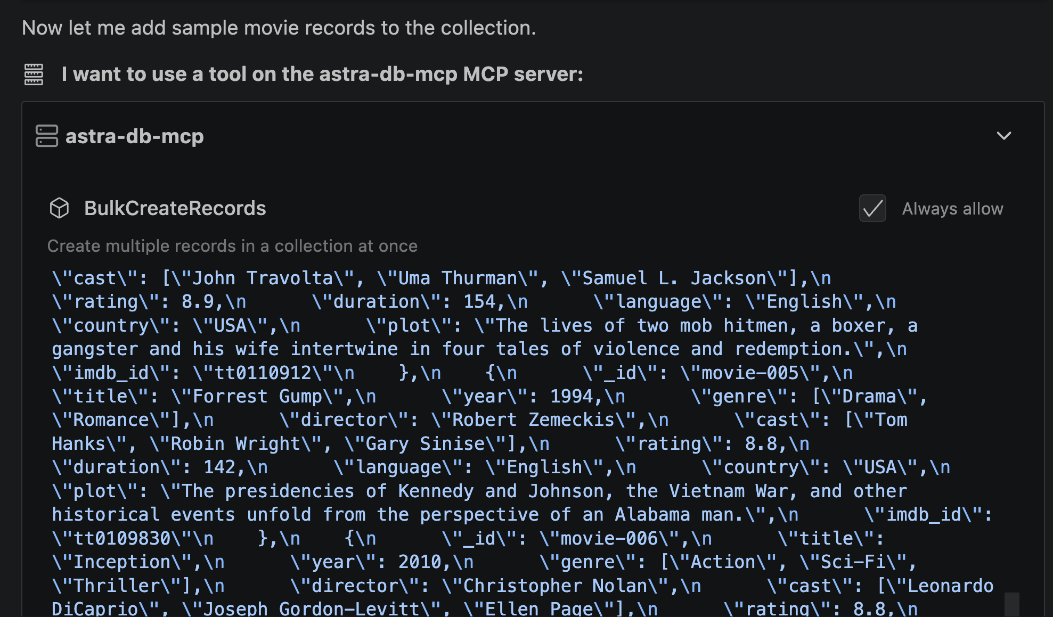
Task: Click the scrollbar thumb in the JSON pane
Action: click(1011, 604)
